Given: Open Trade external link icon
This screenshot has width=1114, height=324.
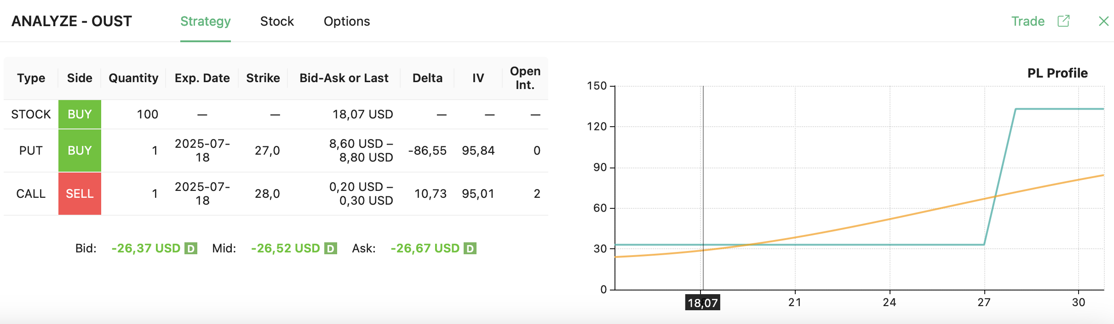Looking at the screenshot, I should click(x=1063, y=21).
